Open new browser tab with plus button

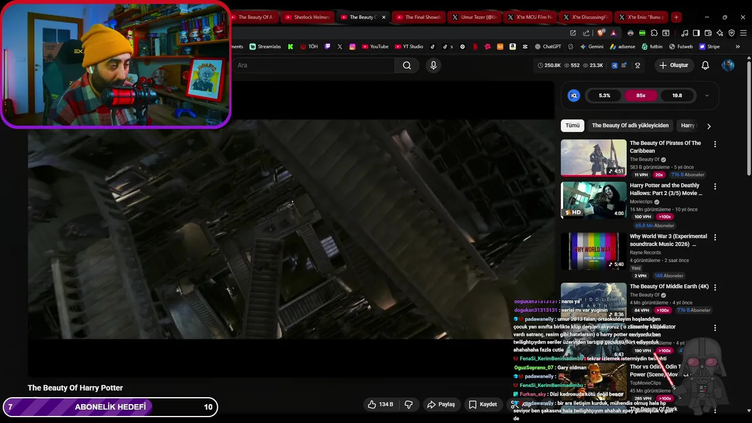[x=676, y=17]
